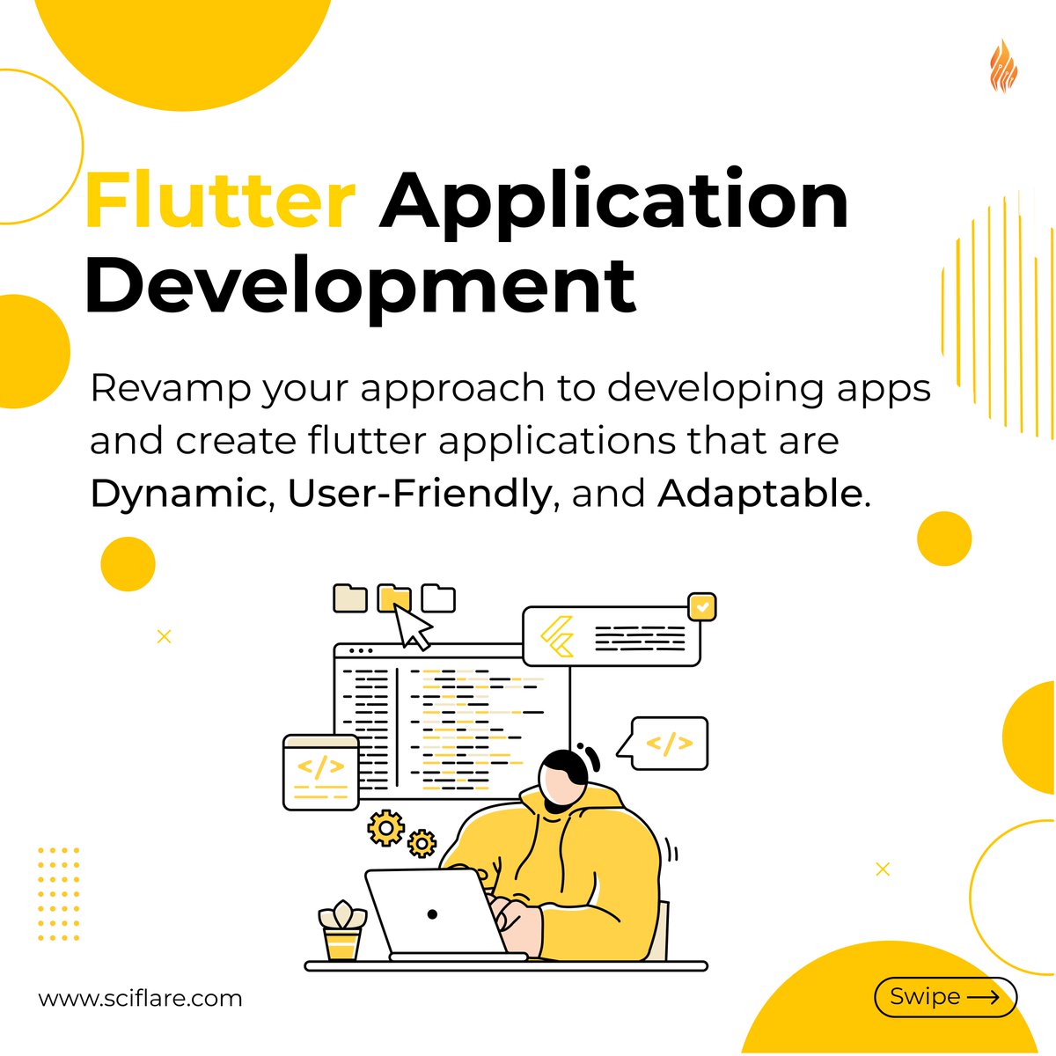The width and height of the screenshot is (1056, 1056).
Task: Click the white outlined folder icon
Action: click(438, 598)
